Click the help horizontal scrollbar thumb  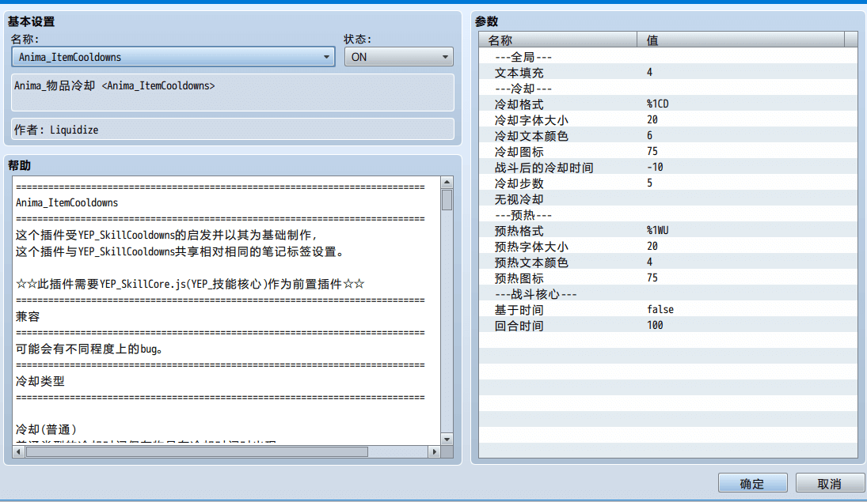pos(197,451)
